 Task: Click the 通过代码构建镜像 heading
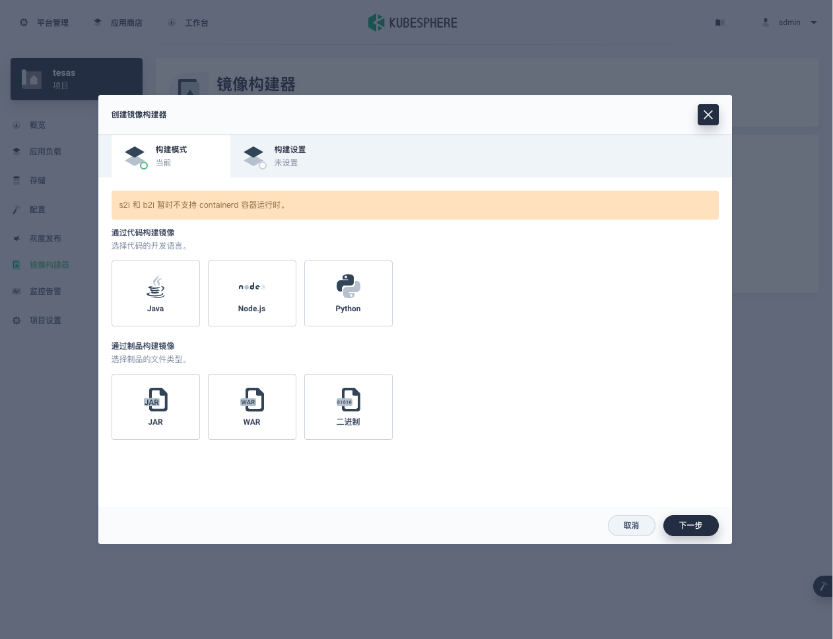coord(143,233)
